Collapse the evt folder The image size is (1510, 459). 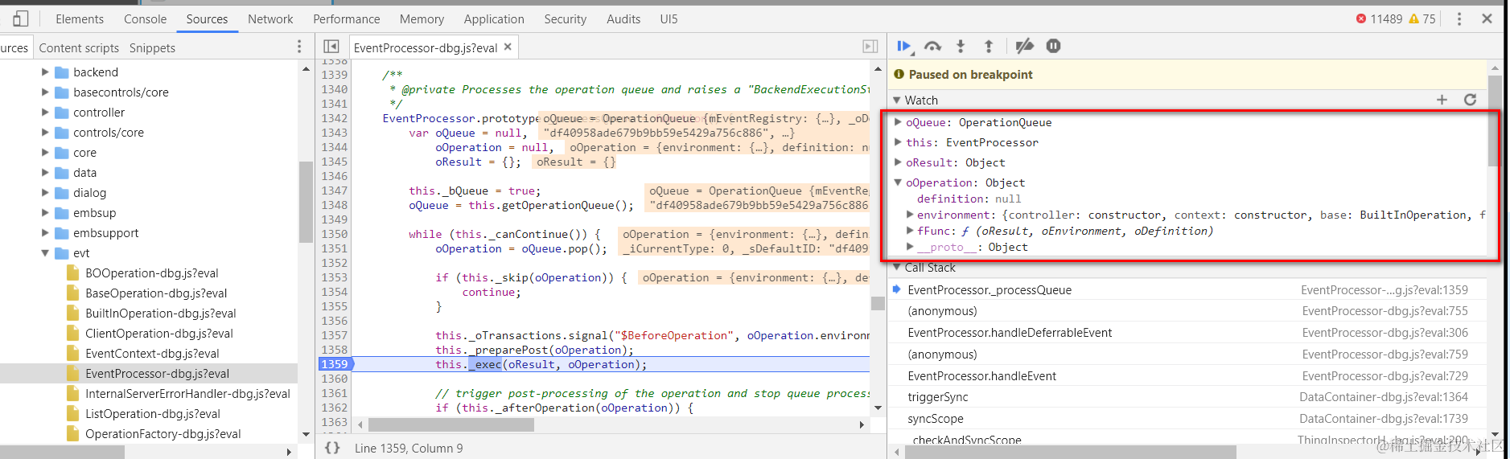46,252
